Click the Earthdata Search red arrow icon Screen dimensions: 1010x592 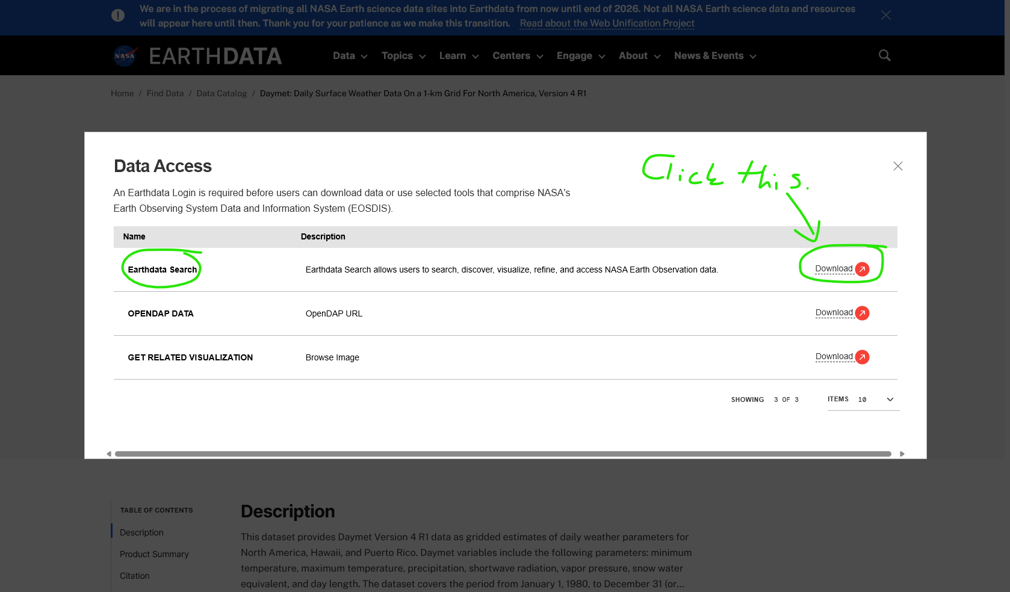[862, 270]
